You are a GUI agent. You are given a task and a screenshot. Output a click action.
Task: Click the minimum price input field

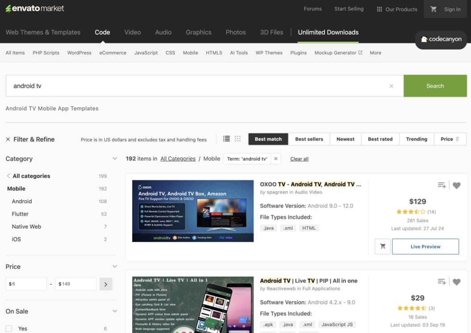pos(26,284)
